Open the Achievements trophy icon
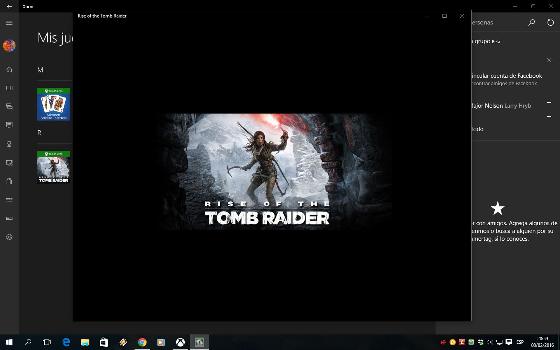The width and height of the screenshot is (560, 350). [9, 144]
